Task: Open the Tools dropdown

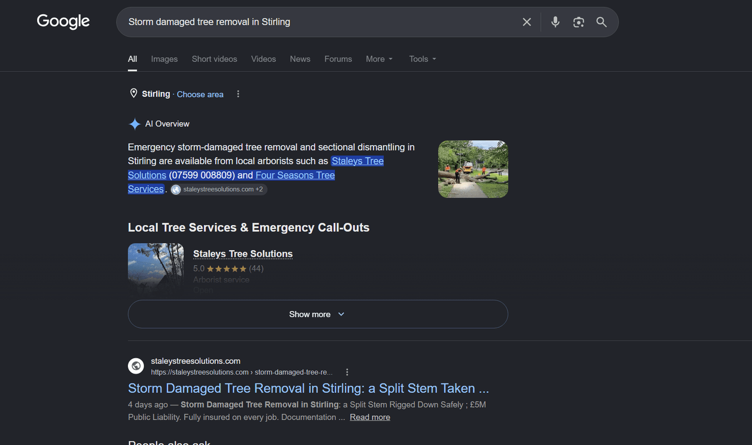Action: pyautogui.click(x=422, y=59)
